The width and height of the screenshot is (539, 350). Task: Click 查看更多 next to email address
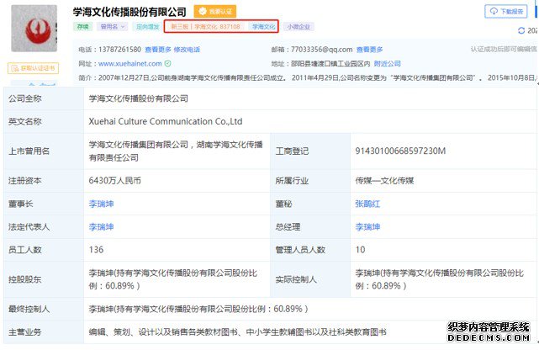click(x=369, y=50)
